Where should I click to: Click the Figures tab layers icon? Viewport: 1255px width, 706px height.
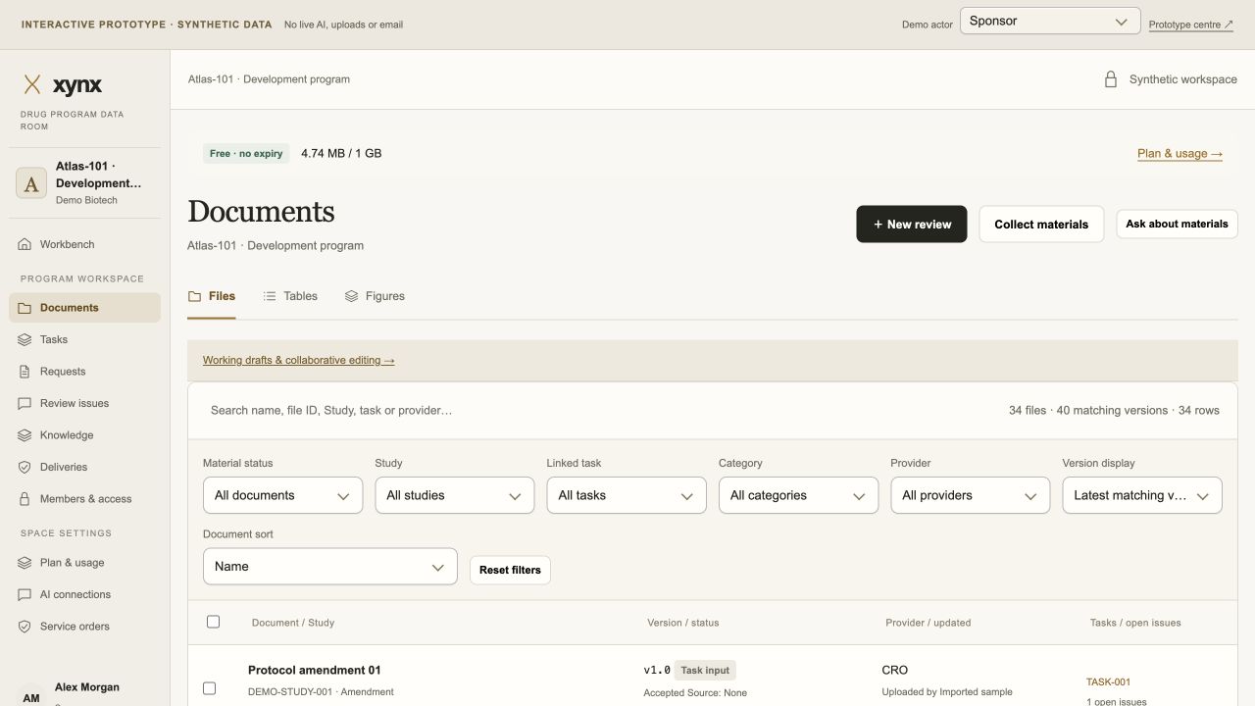(x=351, y=296)
